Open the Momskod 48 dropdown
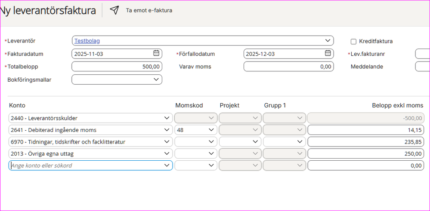 tap(196, 130)
